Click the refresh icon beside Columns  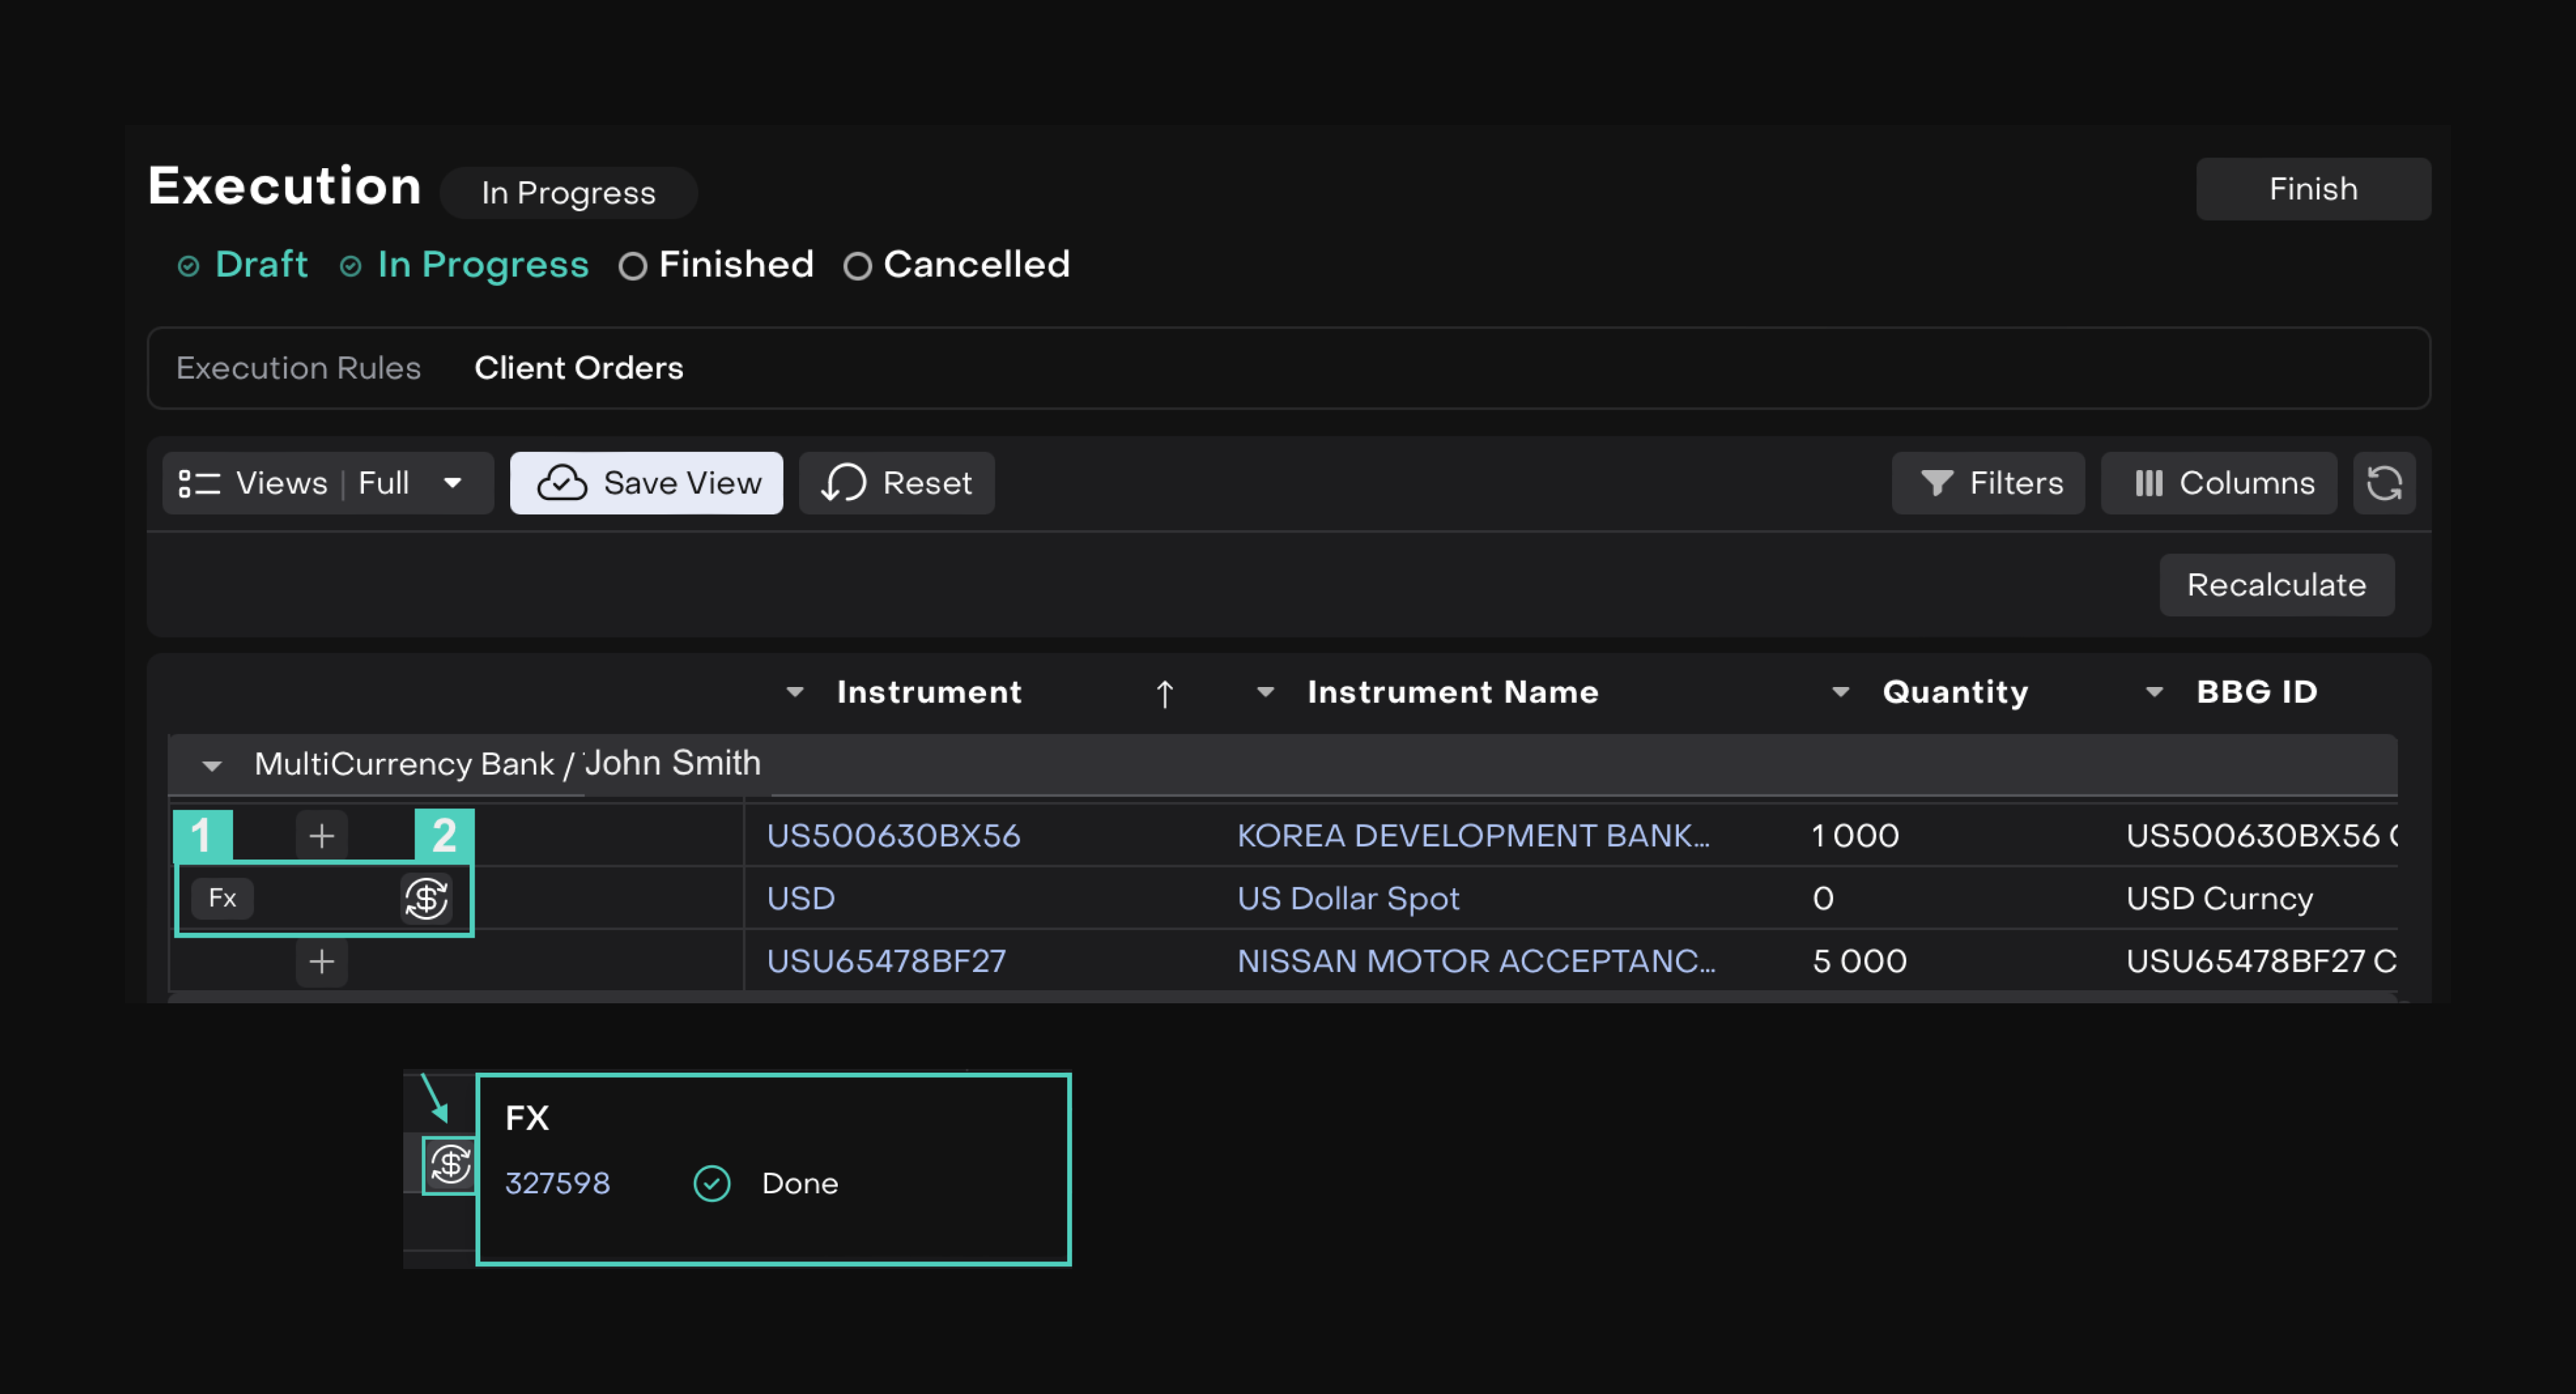point(2383,483)
